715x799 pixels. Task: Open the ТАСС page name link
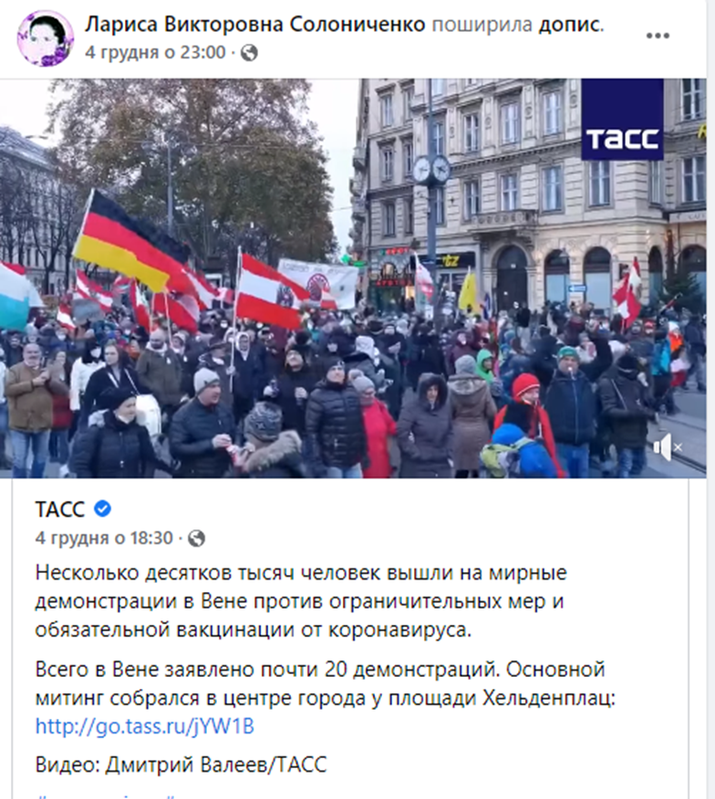click(60, 509)
